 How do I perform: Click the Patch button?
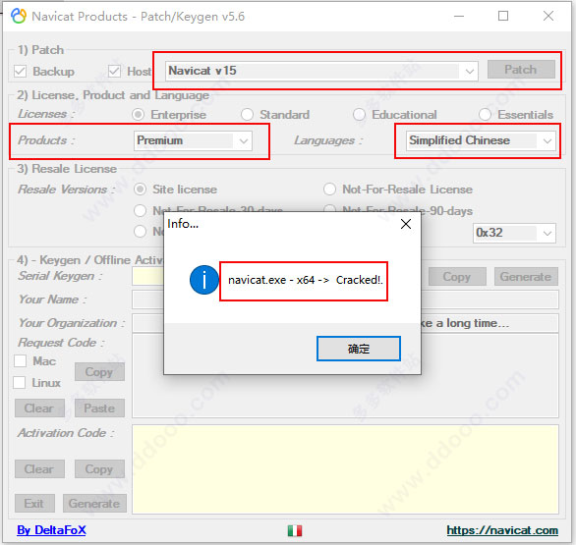(521, 70)
